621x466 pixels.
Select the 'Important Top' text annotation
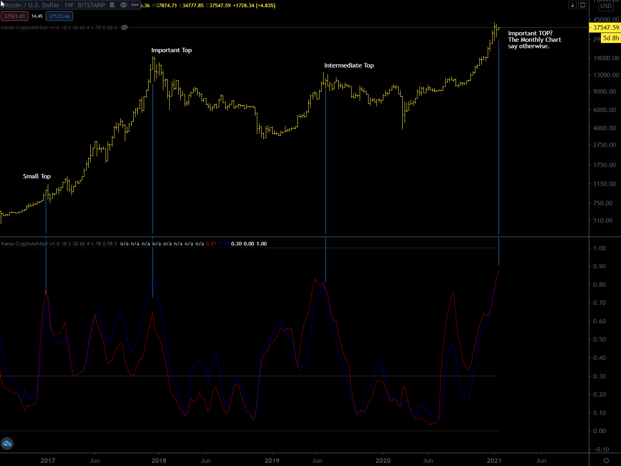pos(171,50)
